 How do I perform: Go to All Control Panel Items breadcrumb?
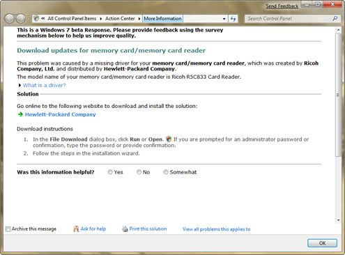point(72,18)
